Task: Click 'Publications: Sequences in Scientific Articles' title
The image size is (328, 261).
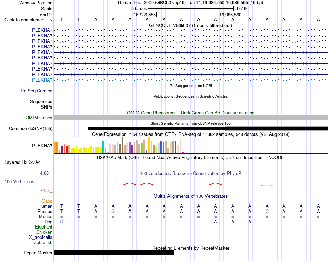Action: [191, 96]
